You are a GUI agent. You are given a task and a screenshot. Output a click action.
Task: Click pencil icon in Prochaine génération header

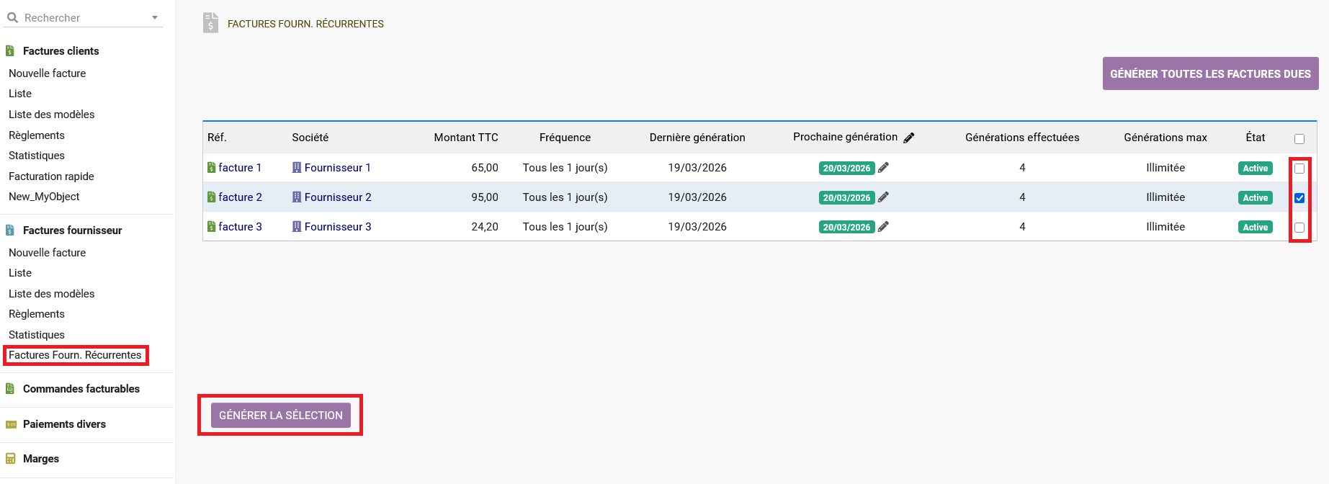point(909,138)
